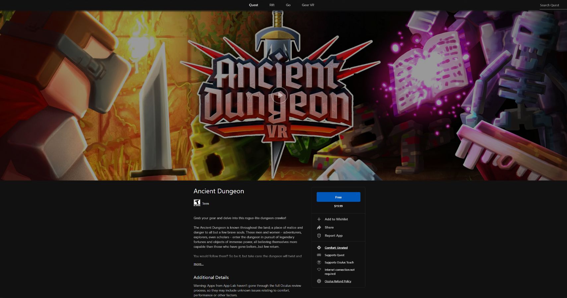This screenshot has height=298, width=567.
Task: Play the Ancient Dungeon trailer video
Action: (x=280, y=95)
